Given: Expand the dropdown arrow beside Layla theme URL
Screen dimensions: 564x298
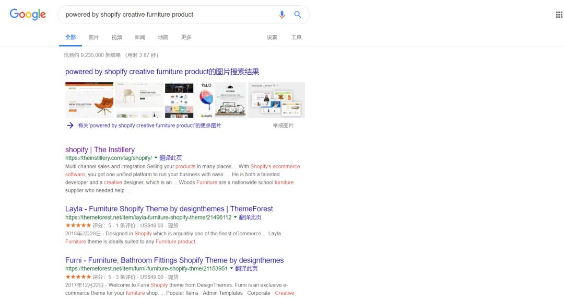Looking at the screenshot, I should 235,217.
